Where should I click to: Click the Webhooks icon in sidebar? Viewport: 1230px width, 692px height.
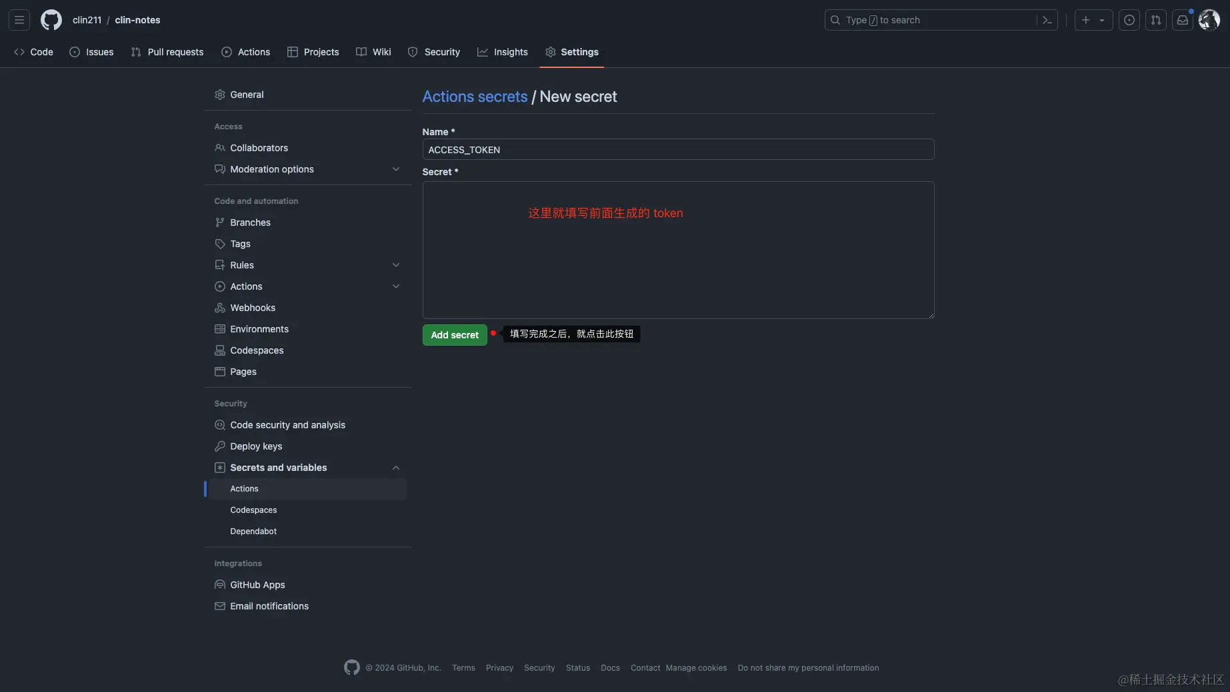[220, 308]
